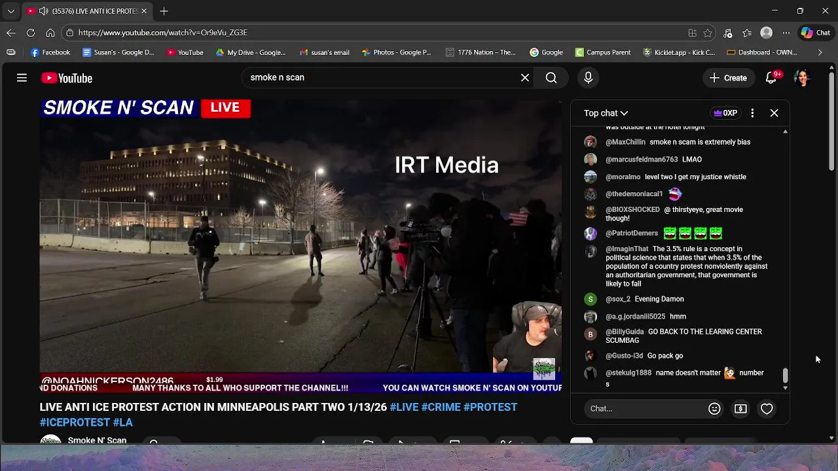The height and width of the screenshot is (471, 838).
Task: Open live chat more options menu
Action: 752,113
